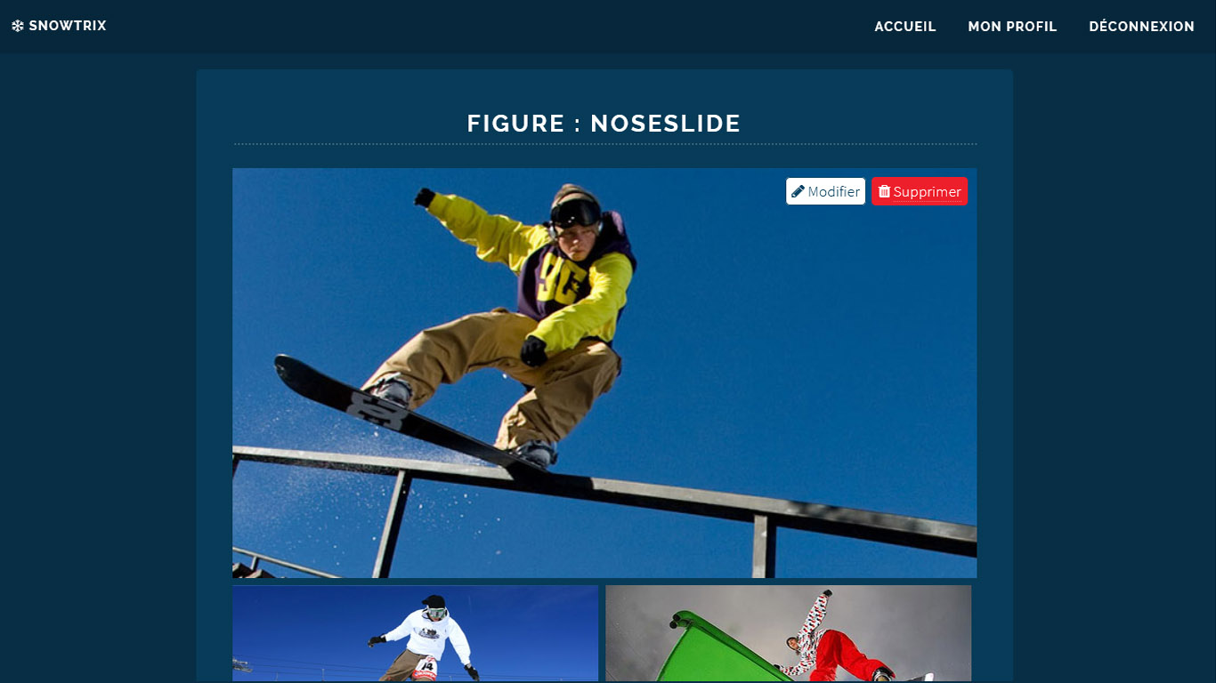Image resolution: width=1216 pixels, height=683 pixels.
Task: Click the dotted separator below the title
Action: 604,144
